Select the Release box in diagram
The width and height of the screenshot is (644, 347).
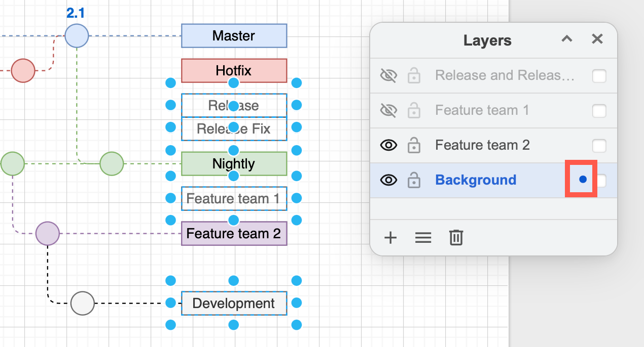(234, 106)
